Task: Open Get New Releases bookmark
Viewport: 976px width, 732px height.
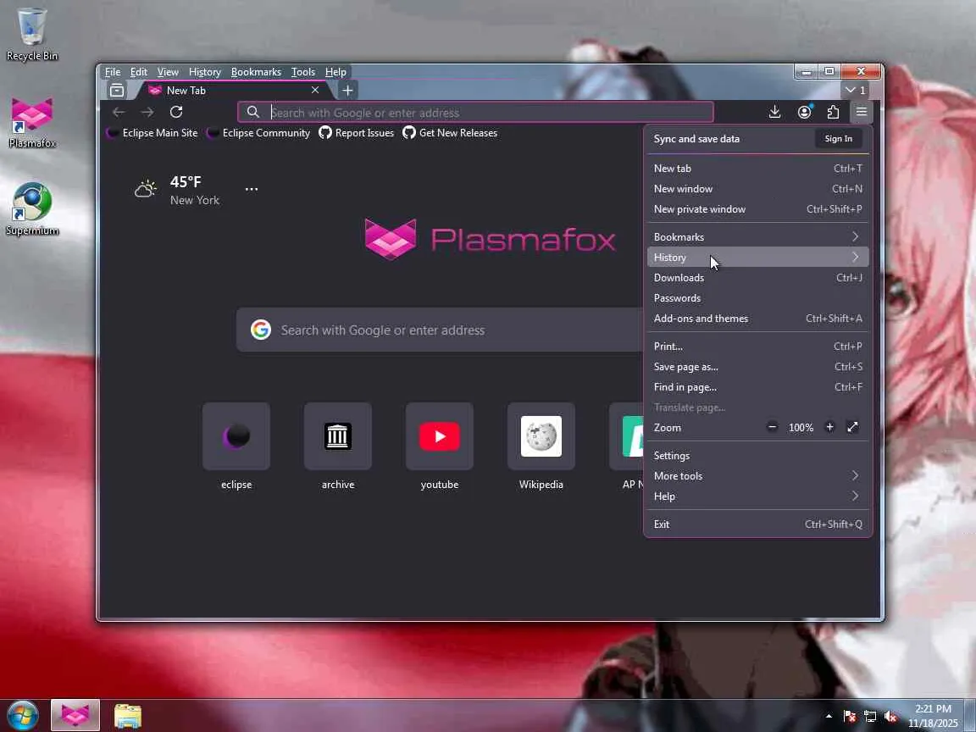Action: tap(450, 132)
